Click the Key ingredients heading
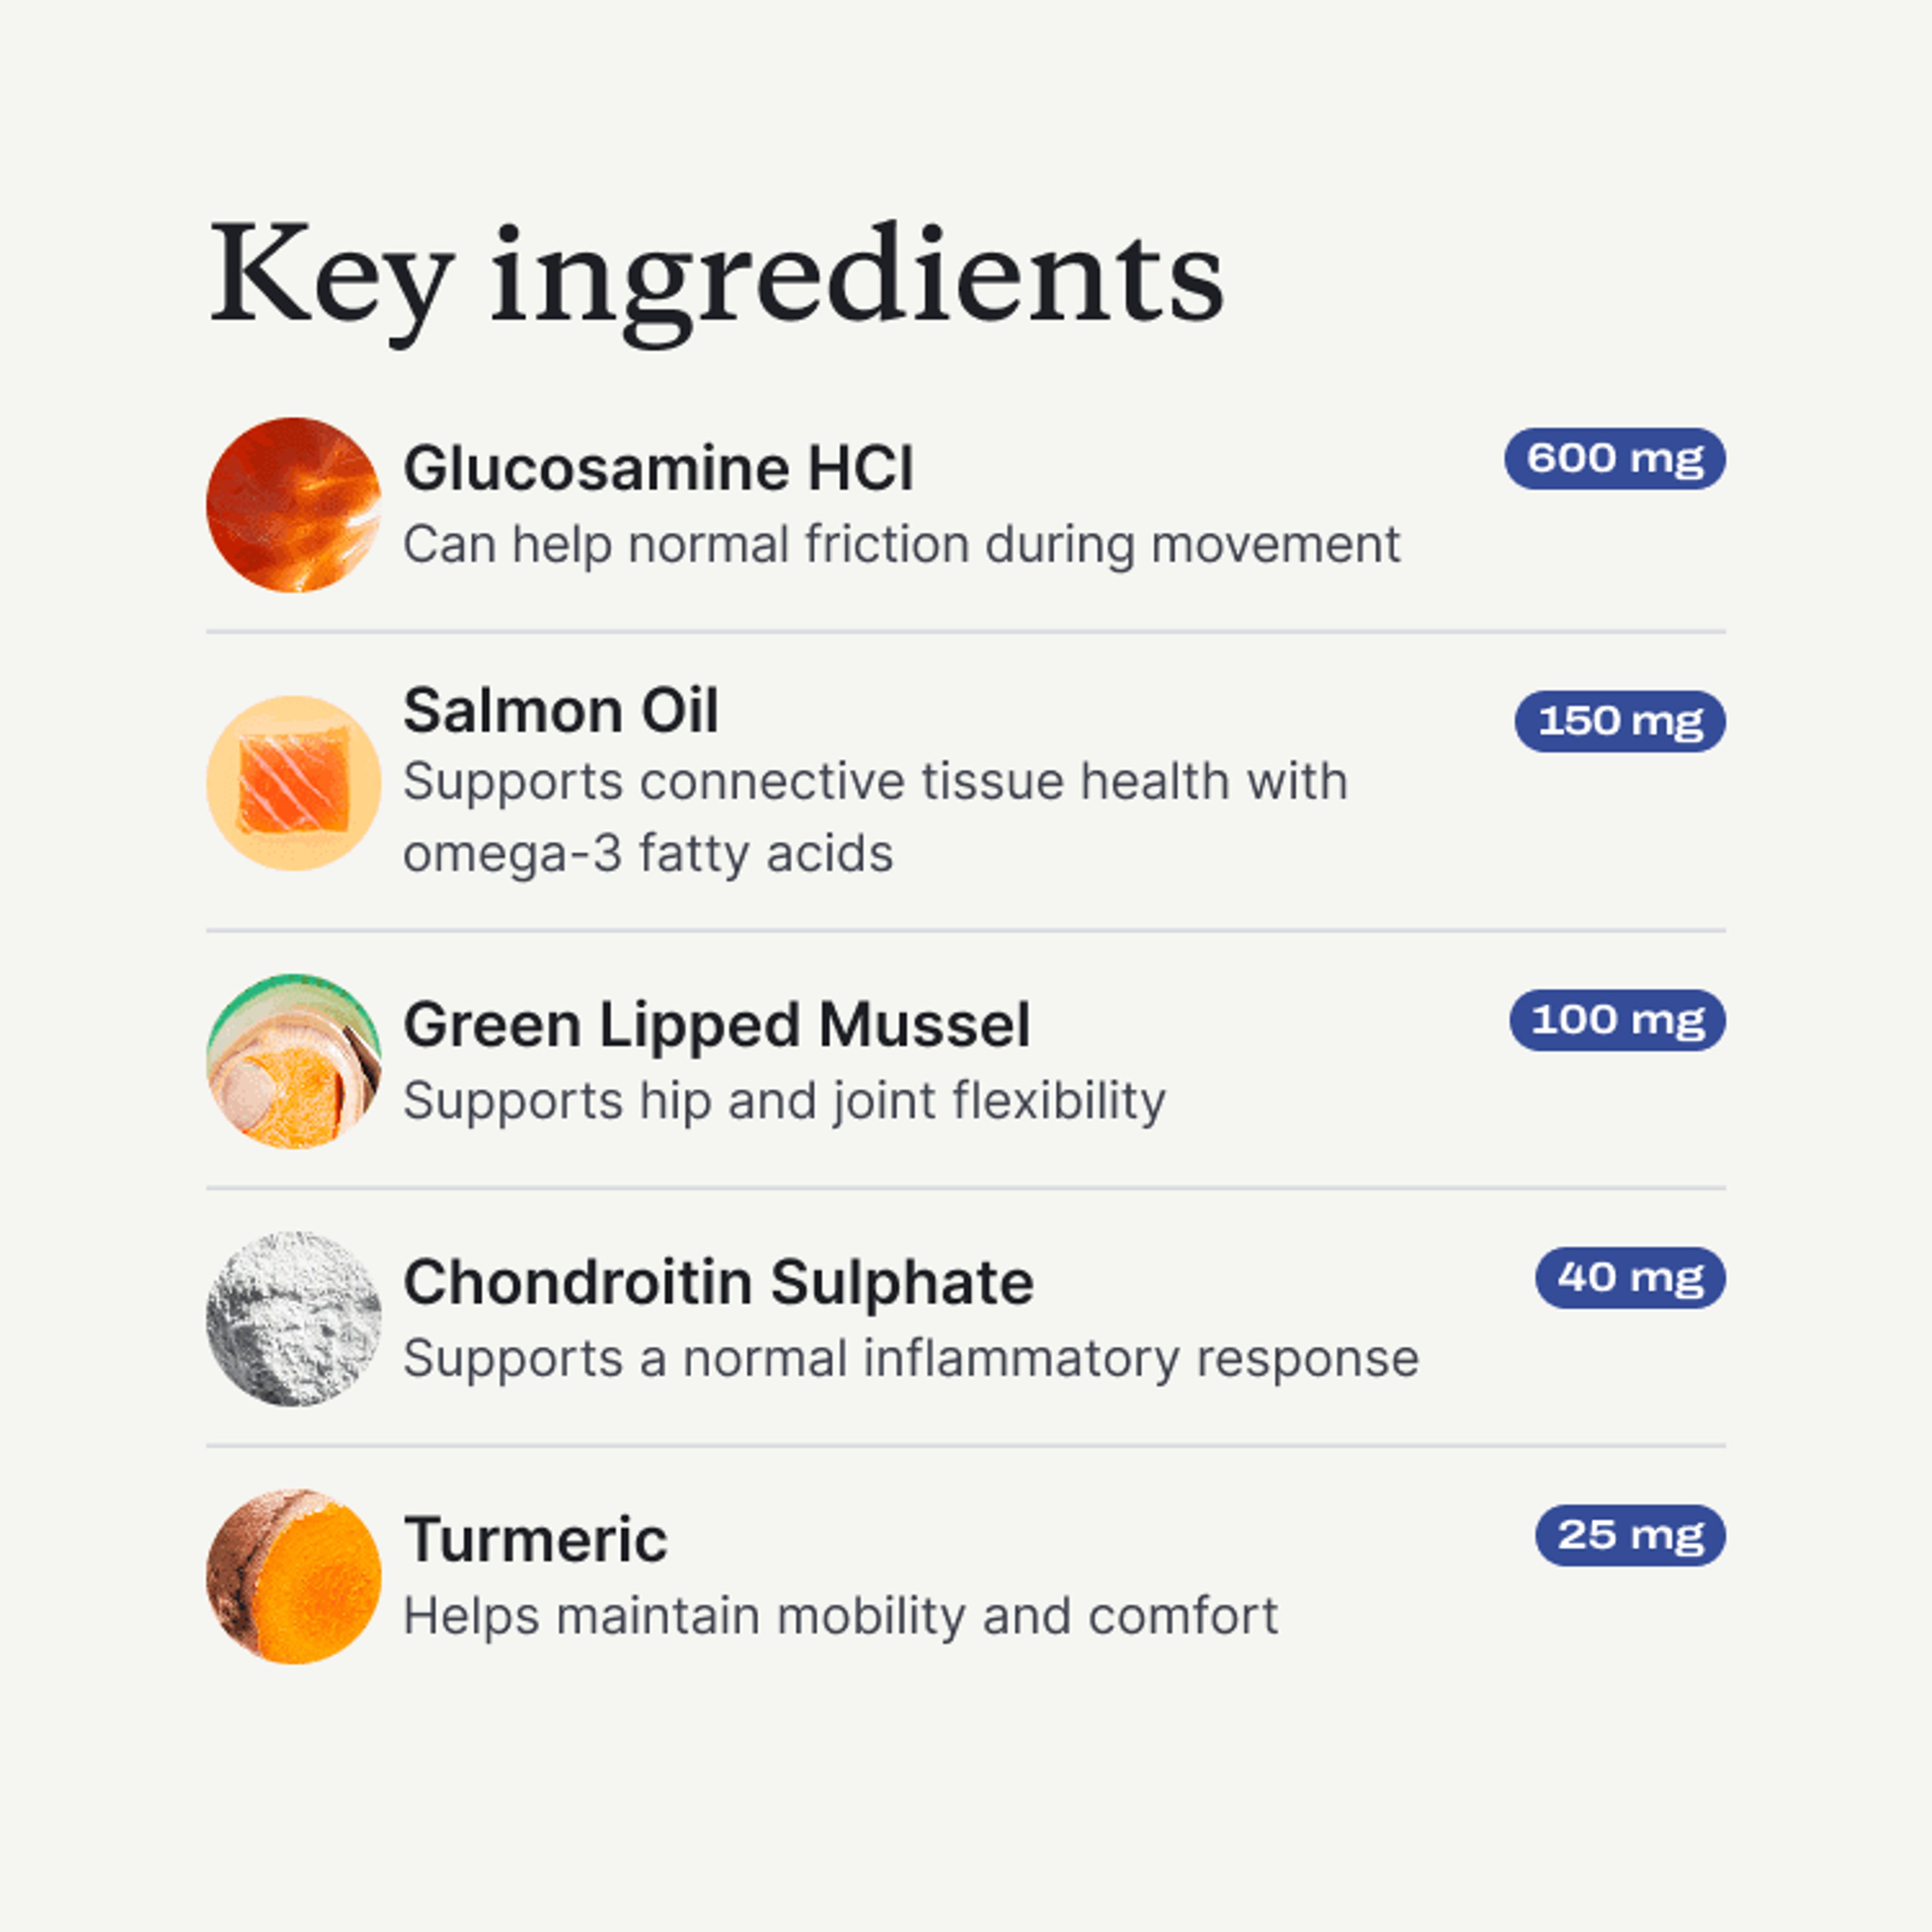Screen dimensions: 1932x1932 (x=716, y=275)
